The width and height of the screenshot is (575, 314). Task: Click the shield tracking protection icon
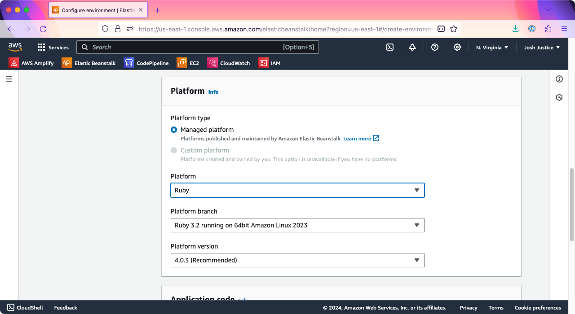coord(105,29)
